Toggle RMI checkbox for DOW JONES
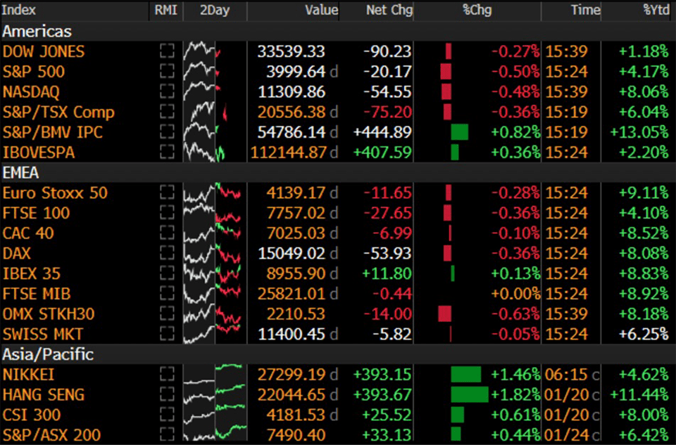Screen dimensions: 676x445 pyautogui.click(x=167, y=51)
